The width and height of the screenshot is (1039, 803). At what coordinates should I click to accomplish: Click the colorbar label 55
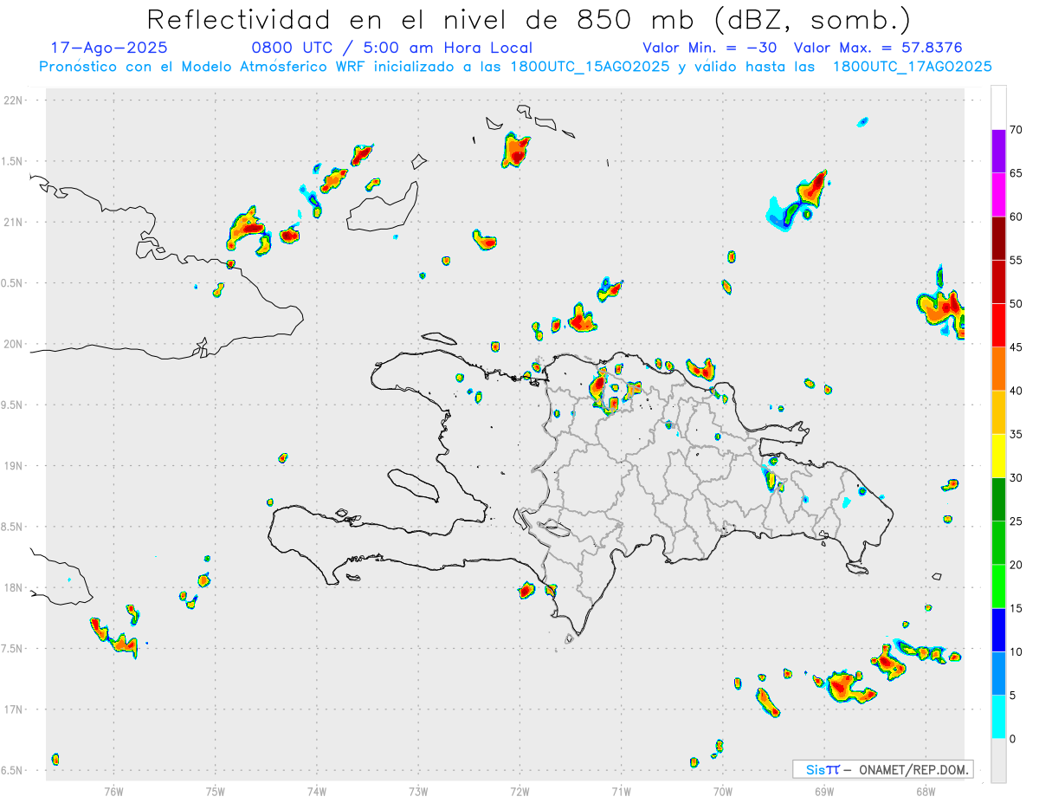(x=1016, y=260)
